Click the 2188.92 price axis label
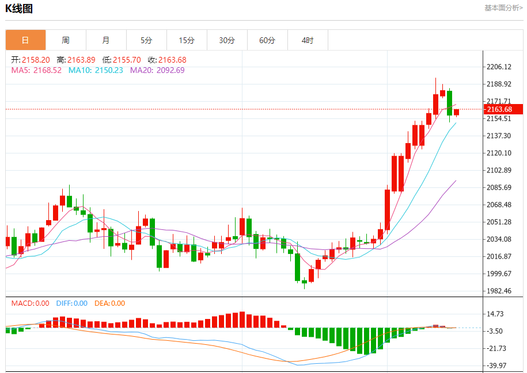The height and width of the screenshot is (373, 527). point(499,84)
